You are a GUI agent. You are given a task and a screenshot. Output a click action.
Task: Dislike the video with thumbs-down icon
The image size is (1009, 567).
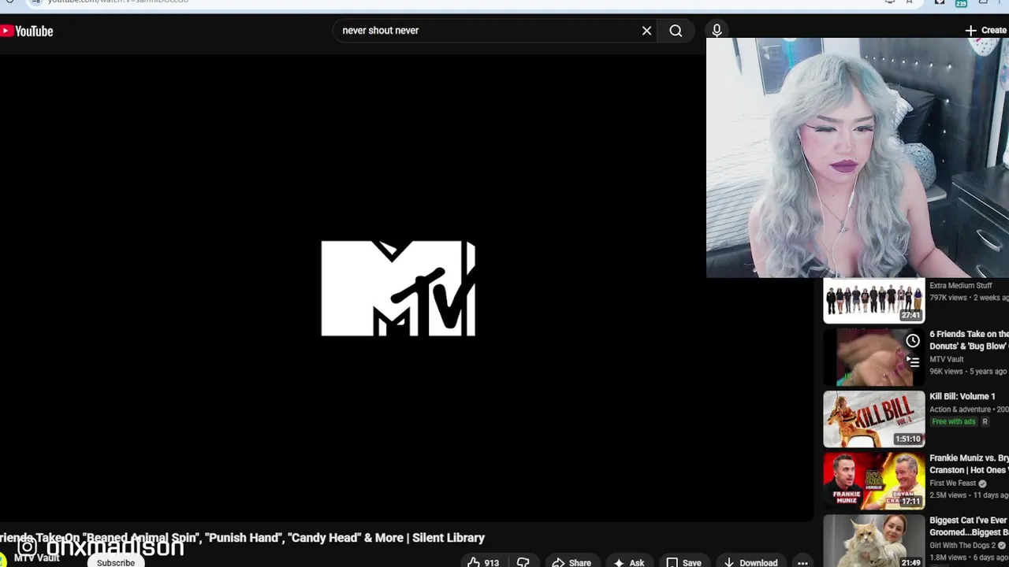523,562
